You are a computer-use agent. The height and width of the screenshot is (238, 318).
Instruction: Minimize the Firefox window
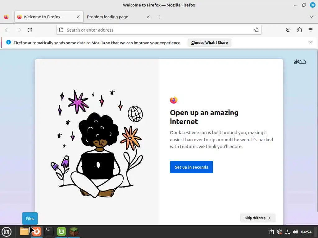point(295,5)
